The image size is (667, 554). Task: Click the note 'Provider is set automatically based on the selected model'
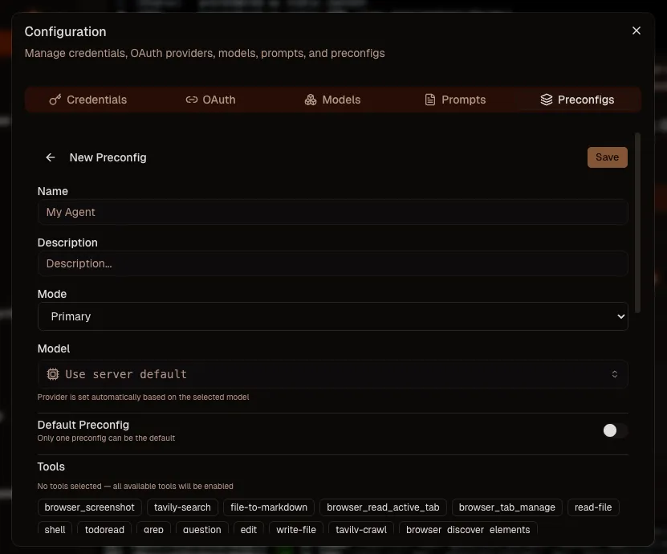(143, 397)
